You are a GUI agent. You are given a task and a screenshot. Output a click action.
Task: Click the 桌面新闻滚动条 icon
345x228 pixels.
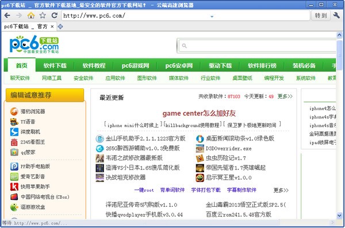tap(200, 138)
